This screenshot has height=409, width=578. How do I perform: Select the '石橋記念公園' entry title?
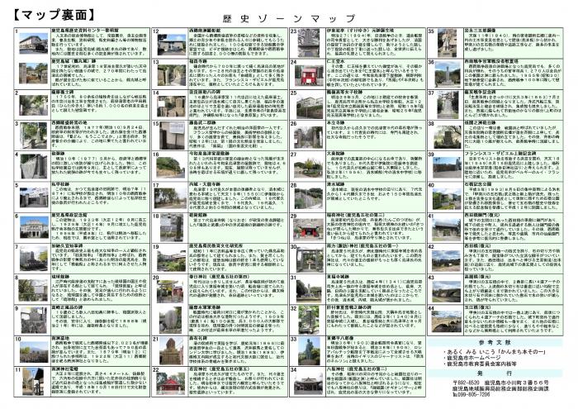coord(478,183)
